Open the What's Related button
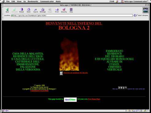Viewport: 151px width, 113px height. [141, 15]
